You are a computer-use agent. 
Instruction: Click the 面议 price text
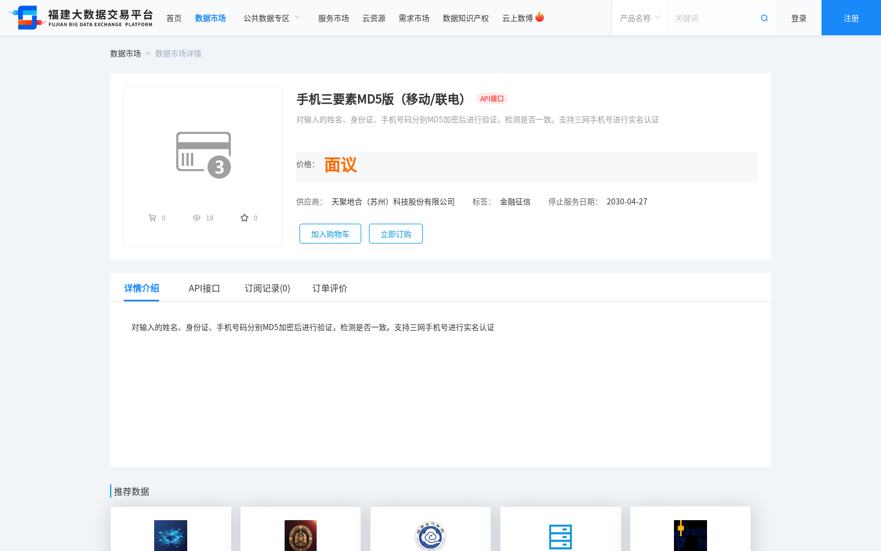340,165
